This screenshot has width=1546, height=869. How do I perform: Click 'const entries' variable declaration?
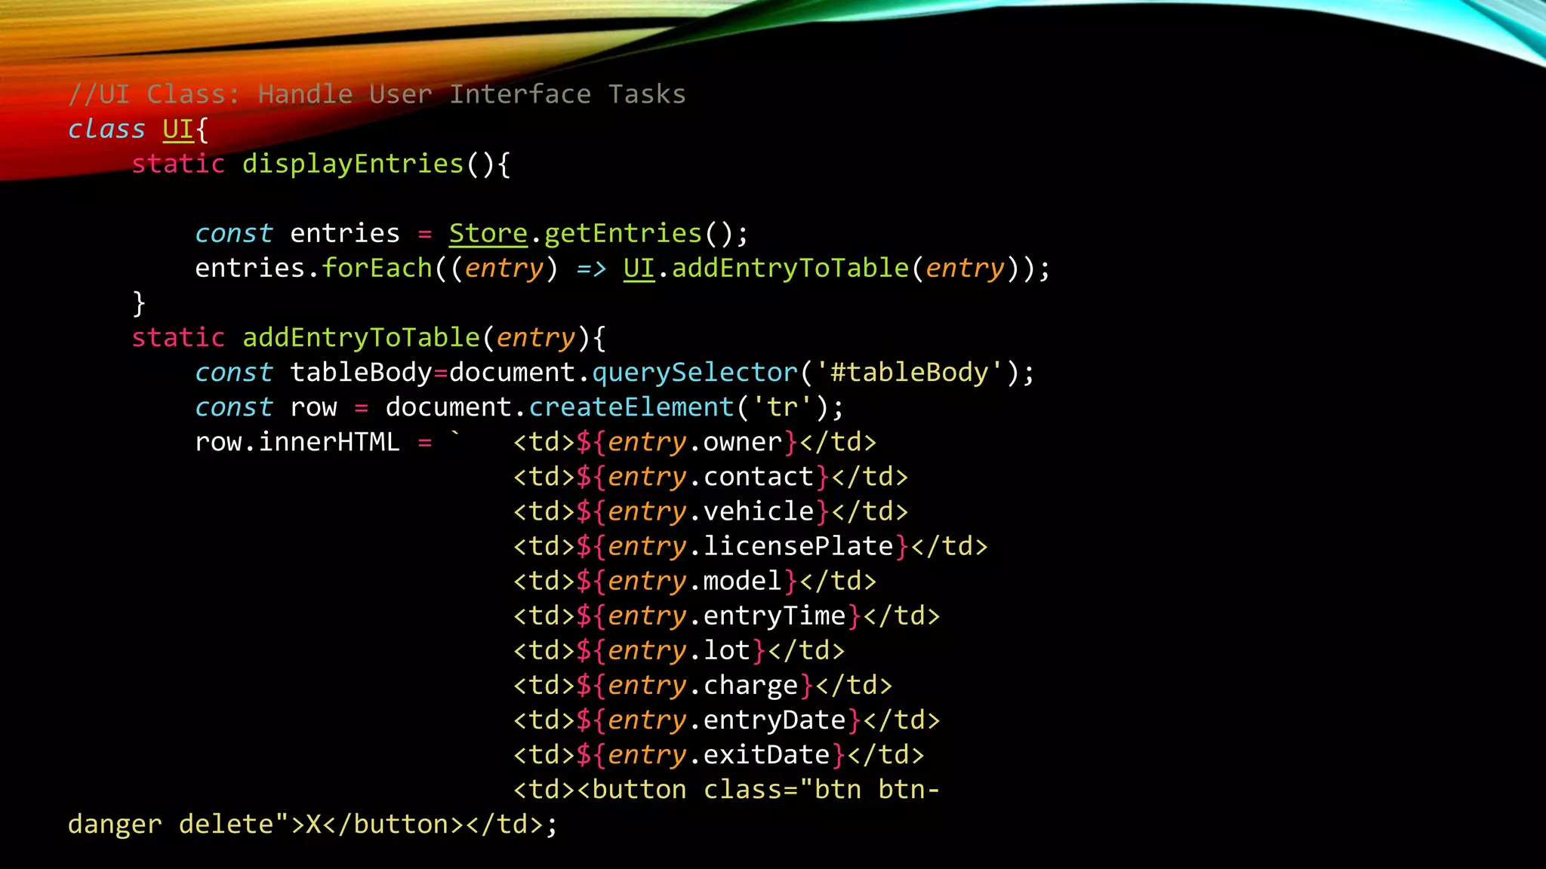tap(297, 233)
